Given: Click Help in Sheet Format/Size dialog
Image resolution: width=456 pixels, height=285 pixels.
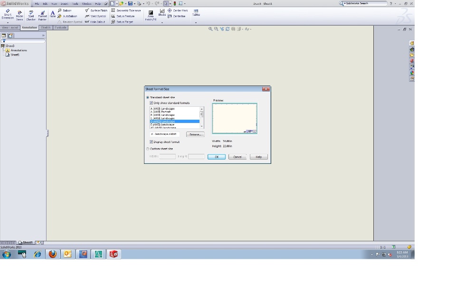Looking at the screenshot, I should 258,157.
